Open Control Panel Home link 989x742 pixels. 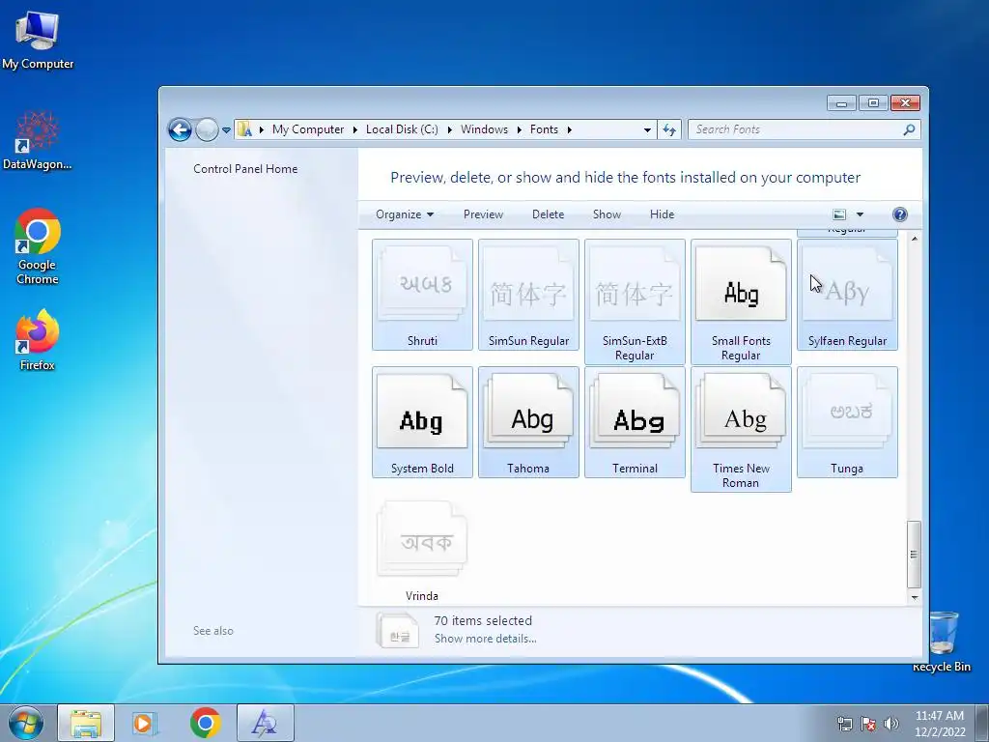pyautogui.click(x=245, y=169)
